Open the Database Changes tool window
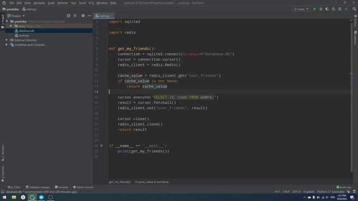This screenshot has width=358, height=201. tap(37, 187)
